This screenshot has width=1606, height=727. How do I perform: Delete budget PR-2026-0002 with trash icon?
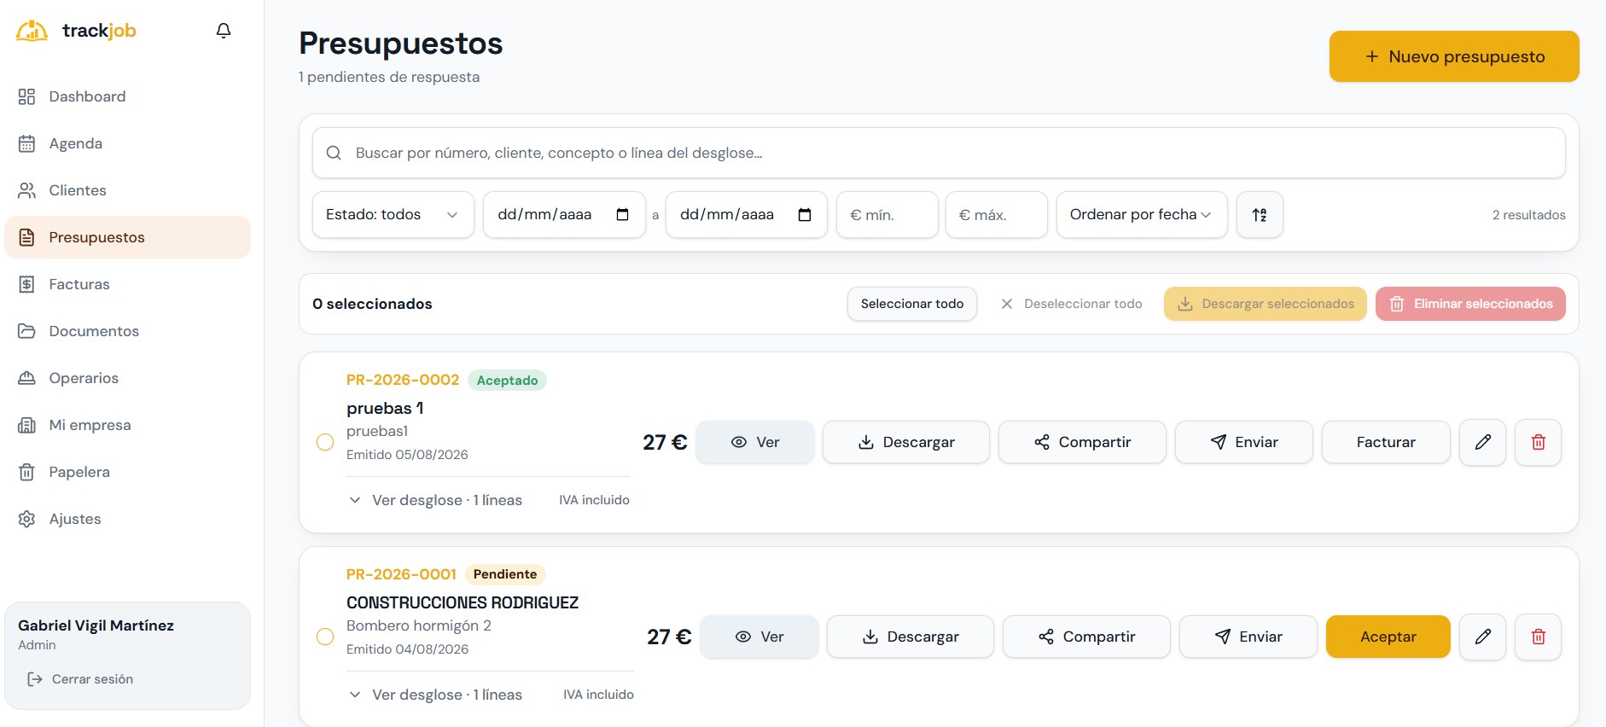(x=1539, y=442)
